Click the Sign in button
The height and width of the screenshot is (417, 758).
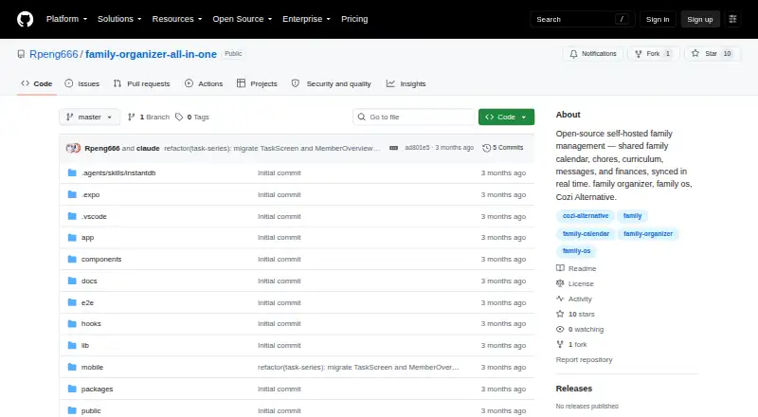point(658,19)
